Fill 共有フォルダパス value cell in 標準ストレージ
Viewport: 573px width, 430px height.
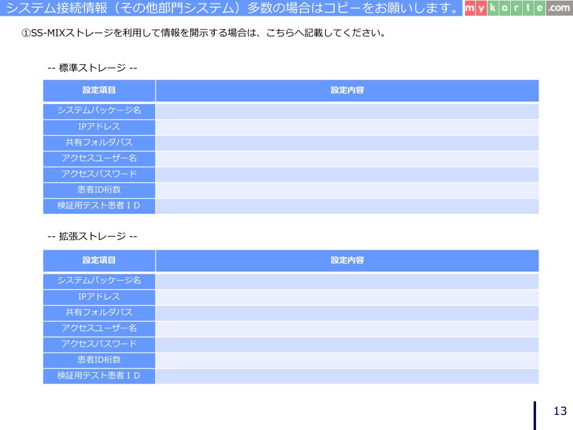point(347,143)
